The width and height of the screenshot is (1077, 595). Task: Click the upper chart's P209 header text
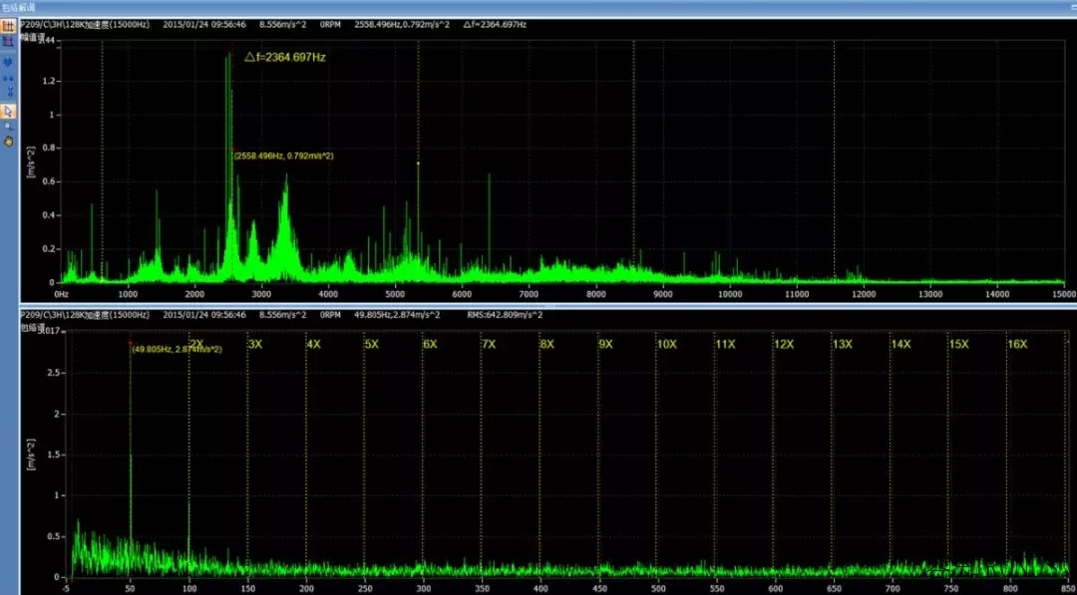point(85,23)
